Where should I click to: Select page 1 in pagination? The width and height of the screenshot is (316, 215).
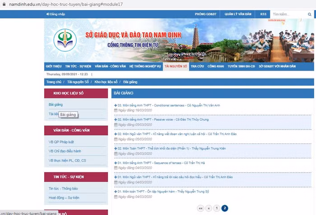217,208
